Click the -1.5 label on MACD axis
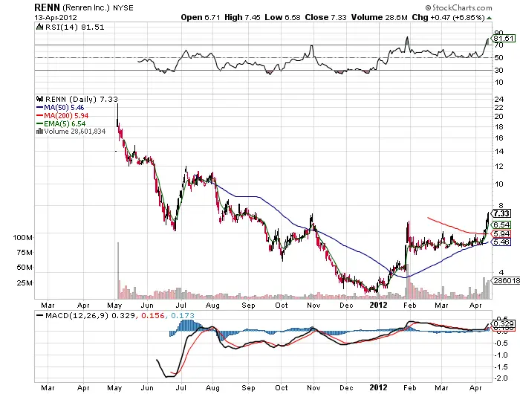This screenshot has height=394, width=520. 501,366
